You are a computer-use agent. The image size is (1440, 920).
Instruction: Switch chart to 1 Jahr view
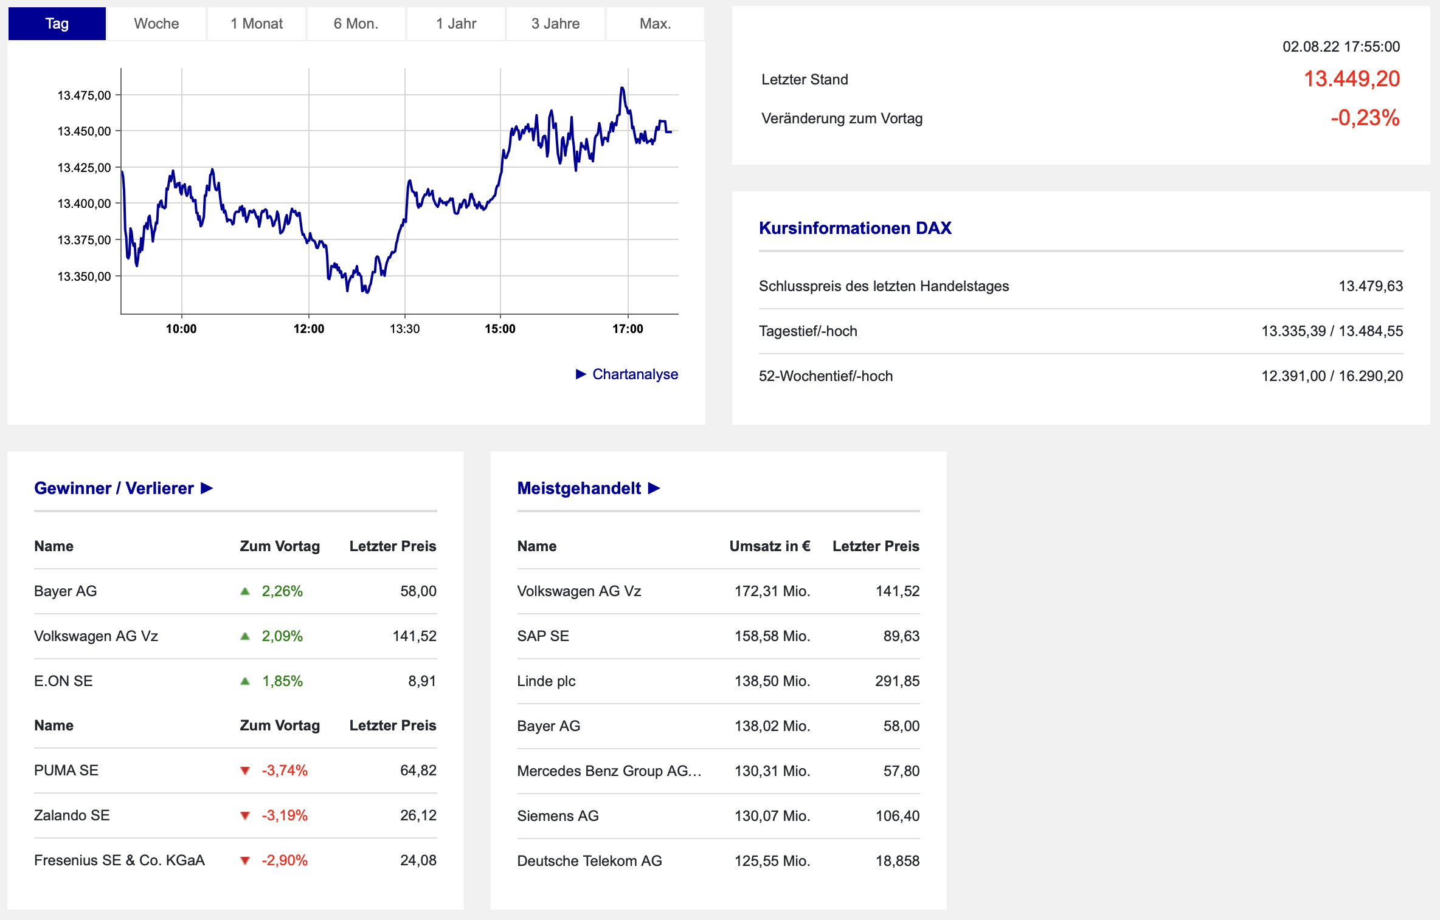(455, 24)
